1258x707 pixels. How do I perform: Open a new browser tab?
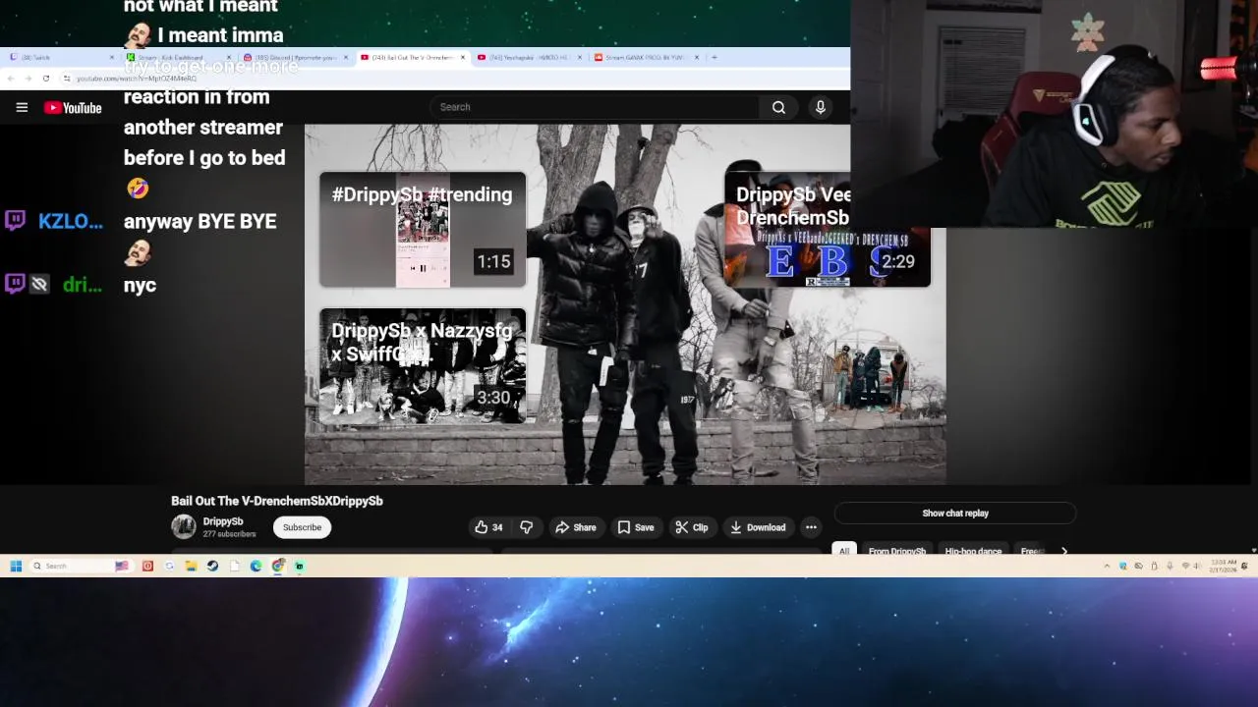715,57
